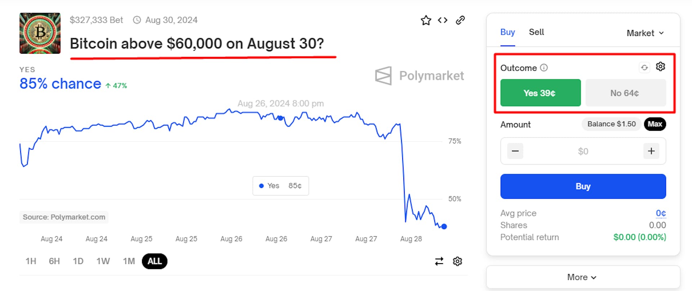Switch chart timeframe to 1W
Viewport: 692px width, 291px height.
[x=103, y=261]
